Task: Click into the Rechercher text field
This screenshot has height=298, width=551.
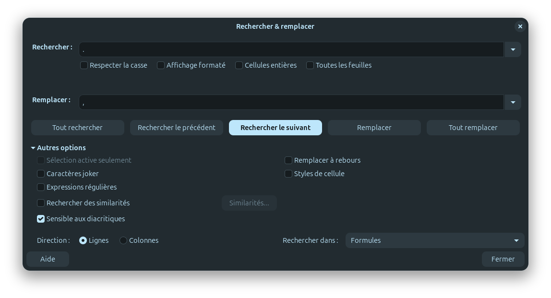Action: pyautogui.click(x=291, y=49)
